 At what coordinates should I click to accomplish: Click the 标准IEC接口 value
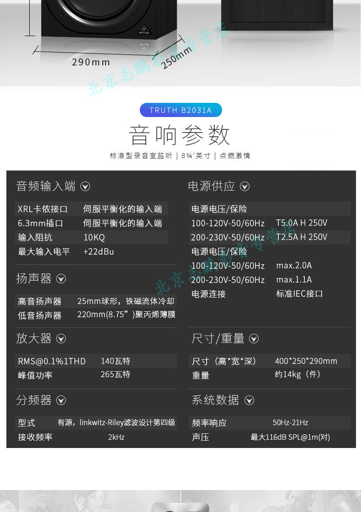(x=300, y=294)
